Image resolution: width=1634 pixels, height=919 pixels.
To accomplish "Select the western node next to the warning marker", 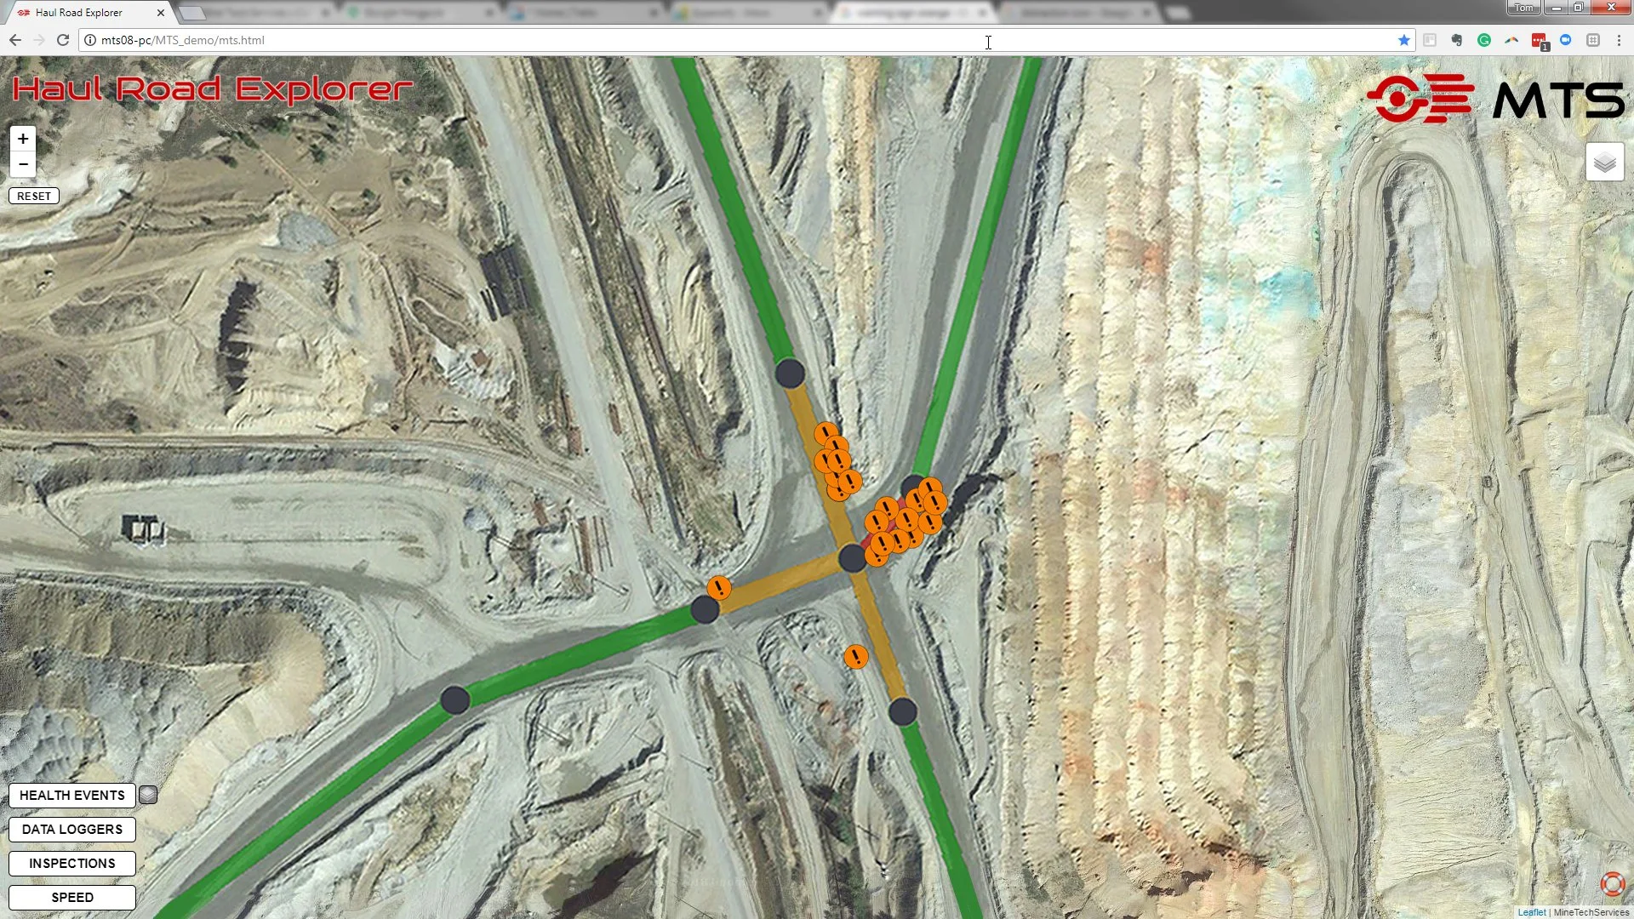I will (704, 609).
